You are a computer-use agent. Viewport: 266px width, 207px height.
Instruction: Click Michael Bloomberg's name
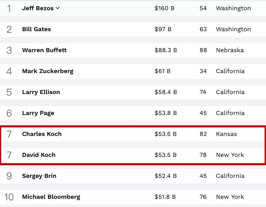(x=51, y=197)
